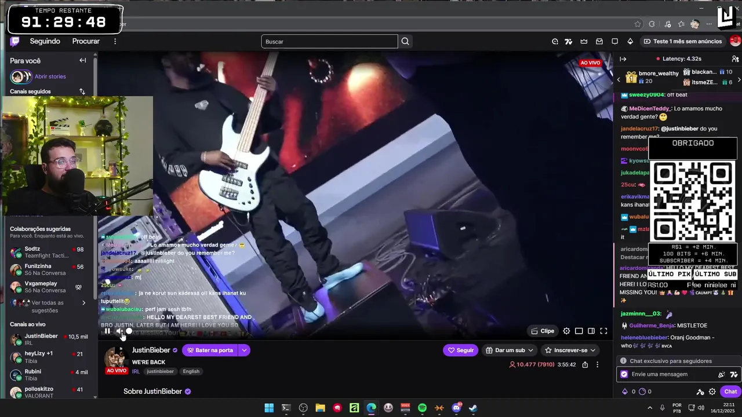Open the Vxgameplay suggested channel
The image size is (742, 417).
pos(48,287)
